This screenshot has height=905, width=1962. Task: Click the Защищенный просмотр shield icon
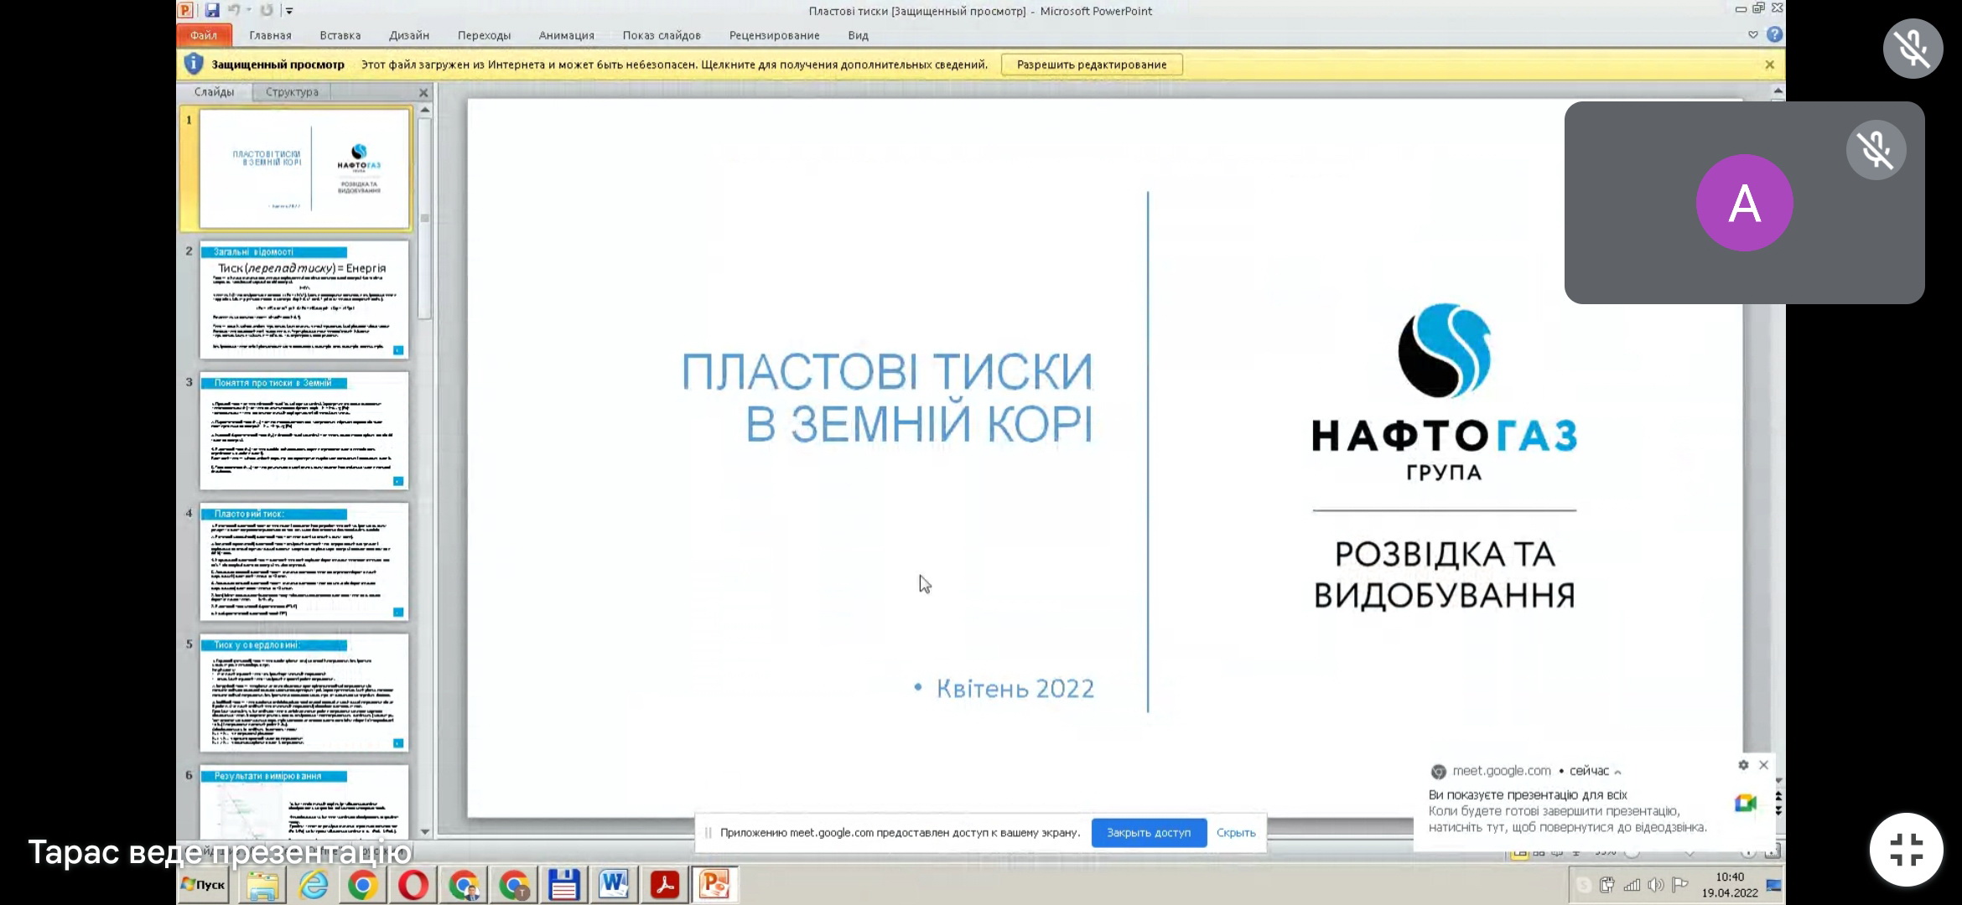(193, 64)
